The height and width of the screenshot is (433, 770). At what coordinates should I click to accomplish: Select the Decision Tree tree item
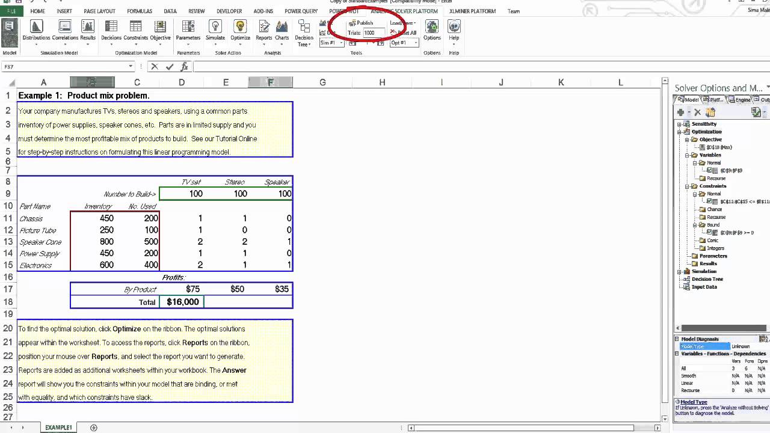[707, 279]
